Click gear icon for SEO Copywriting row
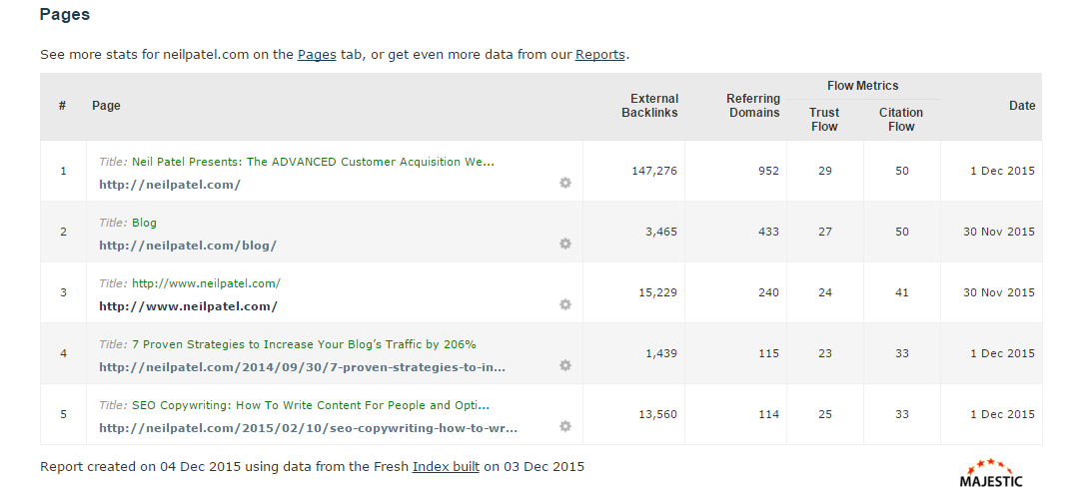Image resolution: width=1071 pixels, height=499 pixels. click(564, 426)
